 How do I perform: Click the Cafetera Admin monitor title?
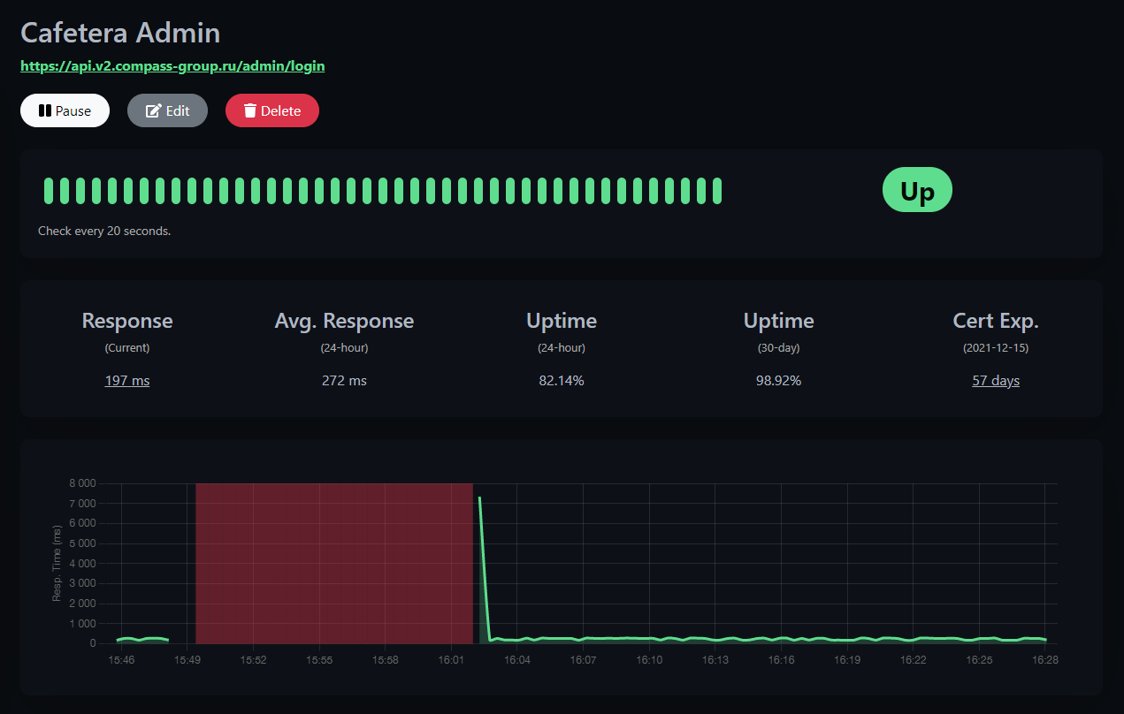point(120,33)
